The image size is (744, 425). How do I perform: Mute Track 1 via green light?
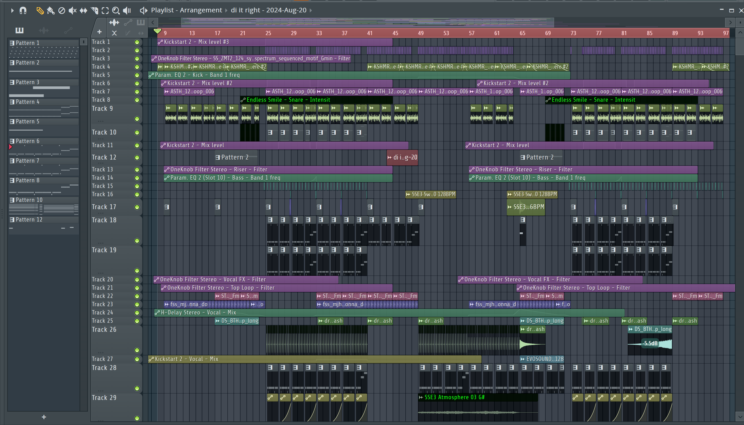click(137, 42)
